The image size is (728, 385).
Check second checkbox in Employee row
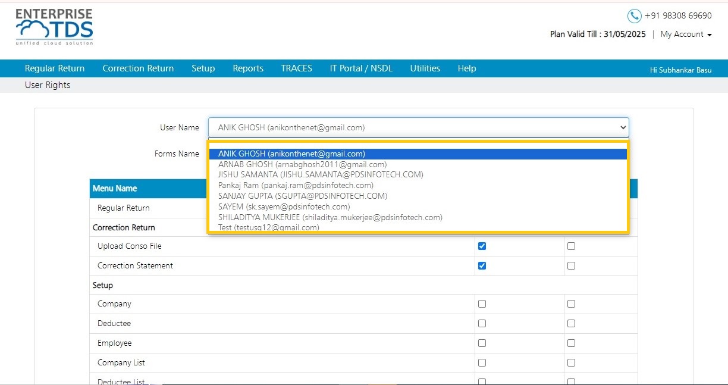571,343
